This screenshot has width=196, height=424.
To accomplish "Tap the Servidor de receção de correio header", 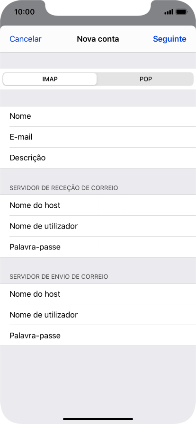I will (x=63, y=188).
